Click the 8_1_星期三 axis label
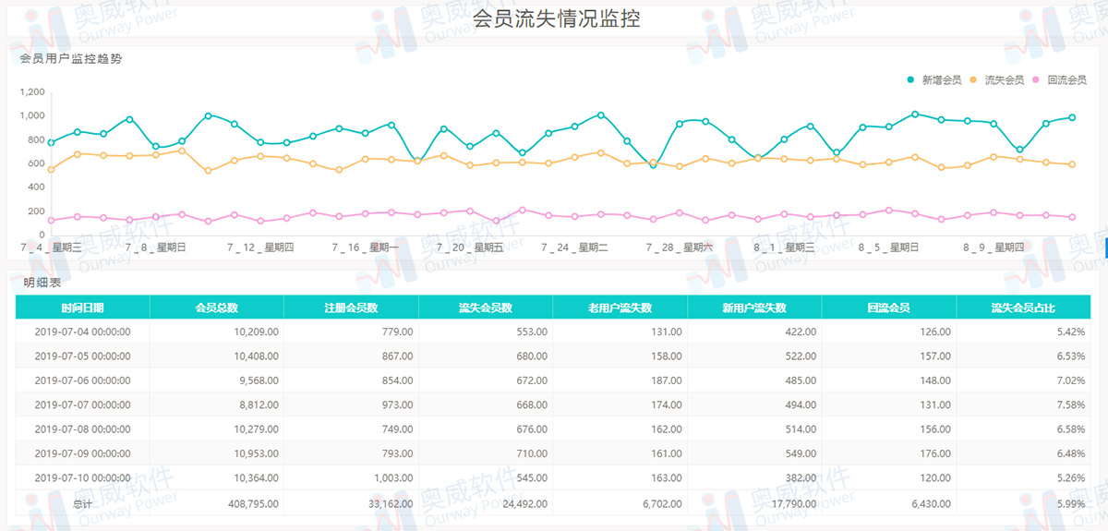The image size is (1108, 531). pos(784,247)
